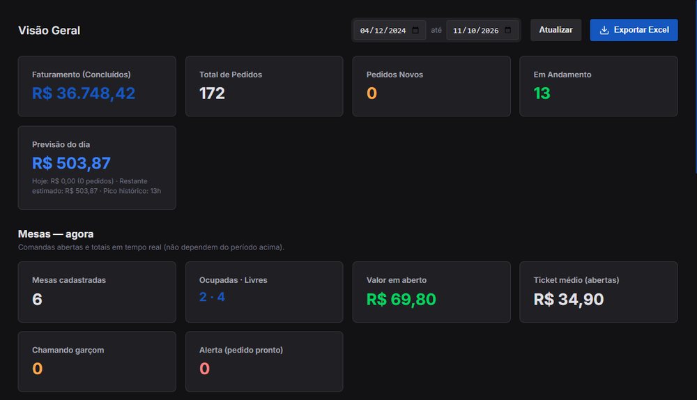Viewport: 697px width, 400px height.
Task: Open calendar picker on end date 11/10/2026
Action: [x=507, y=30]
